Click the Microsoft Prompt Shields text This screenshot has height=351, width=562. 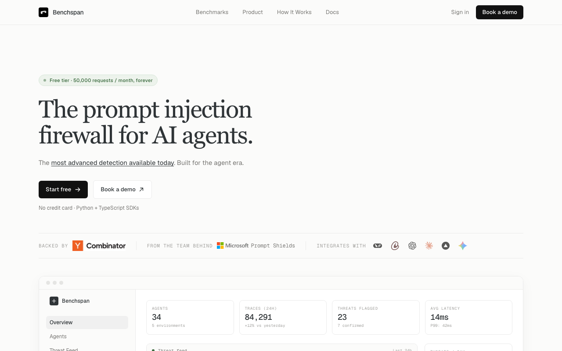[x=260, y=246]
